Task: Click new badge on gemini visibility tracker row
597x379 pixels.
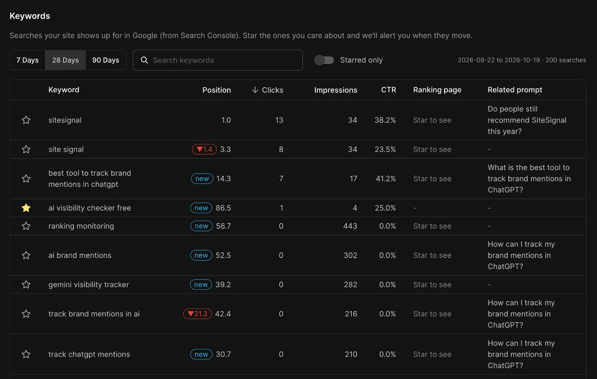Action: (x=201, y=285)
